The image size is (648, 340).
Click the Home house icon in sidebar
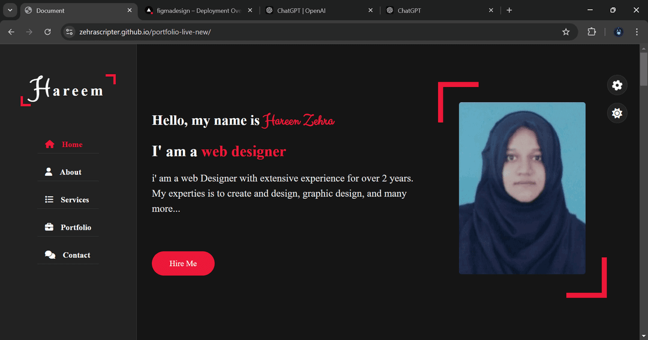[50, 144]
